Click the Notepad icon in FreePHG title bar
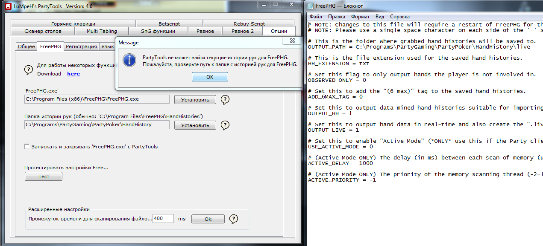The image size is (543, 246). 310,6
